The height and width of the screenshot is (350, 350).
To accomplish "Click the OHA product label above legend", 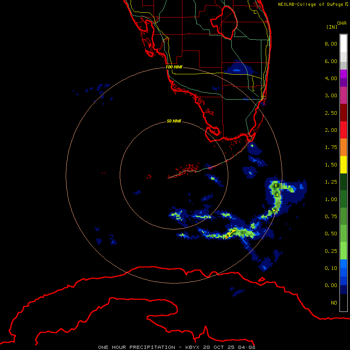I will (342, 23).
